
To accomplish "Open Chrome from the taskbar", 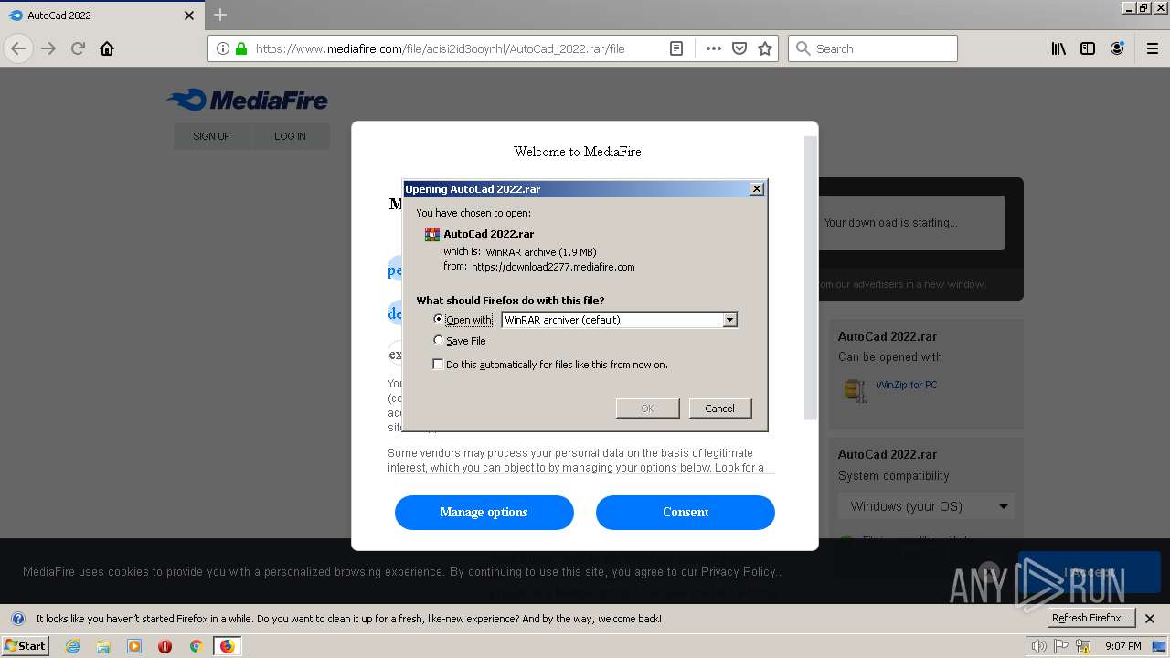I will tap(196, 646).
